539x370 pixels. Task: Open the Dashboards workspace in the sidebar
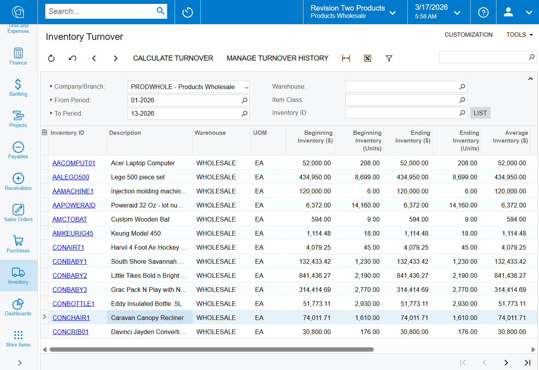click(x=18, y=307)
